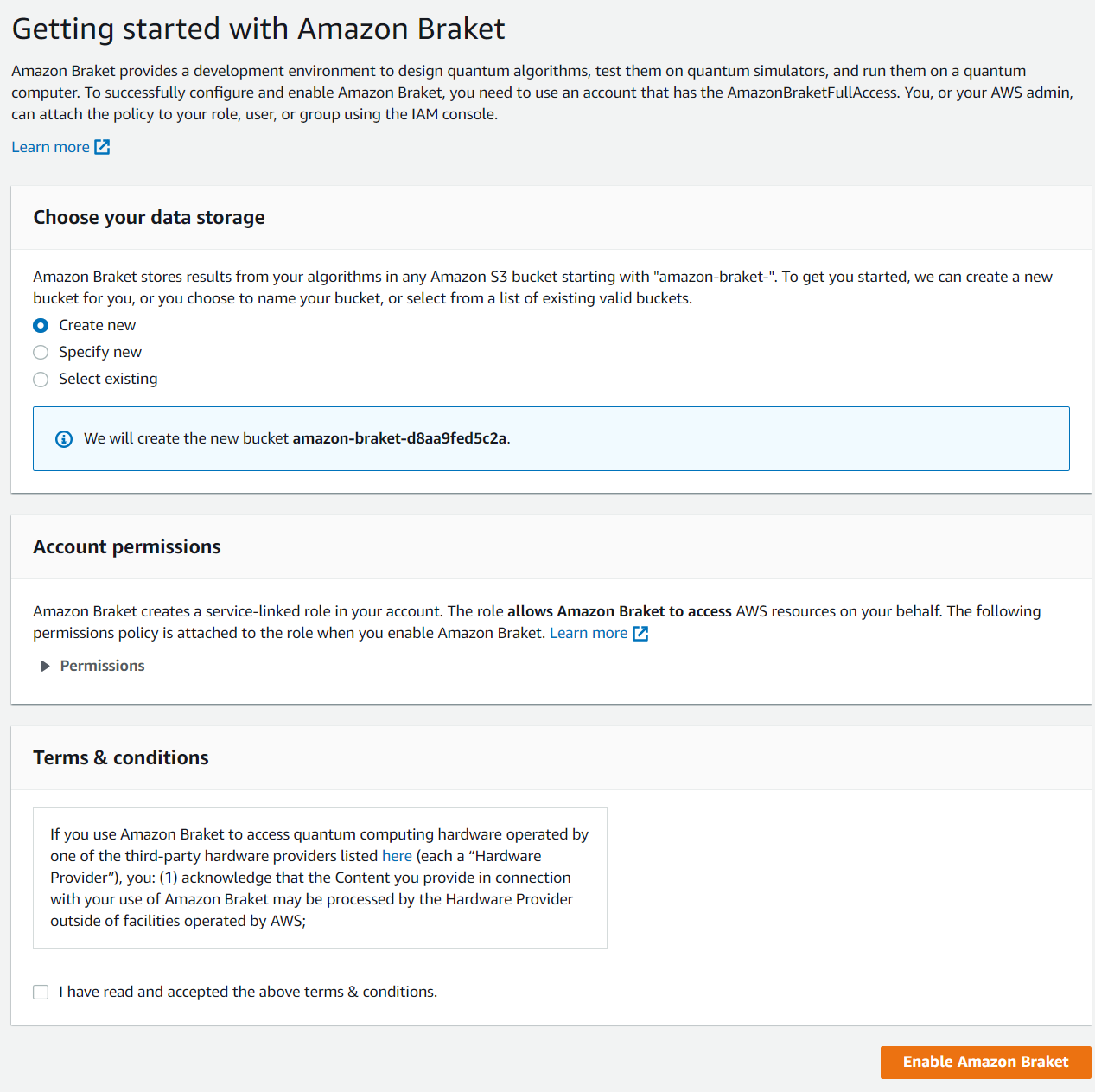1095x1092 pixels.
Task: Click the Getting started with Amazon Braket title
Action: tap(258, 29)
